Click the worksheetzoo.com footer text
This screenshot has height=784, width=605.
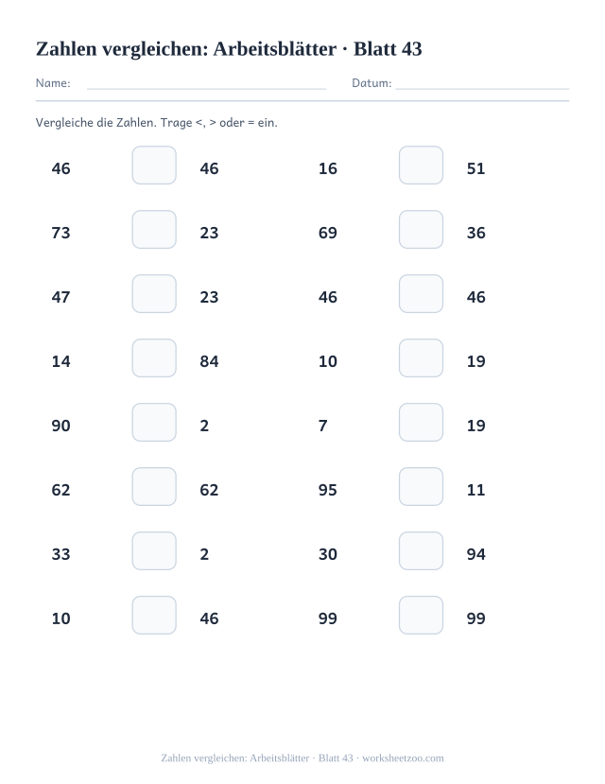click(403, 758)
